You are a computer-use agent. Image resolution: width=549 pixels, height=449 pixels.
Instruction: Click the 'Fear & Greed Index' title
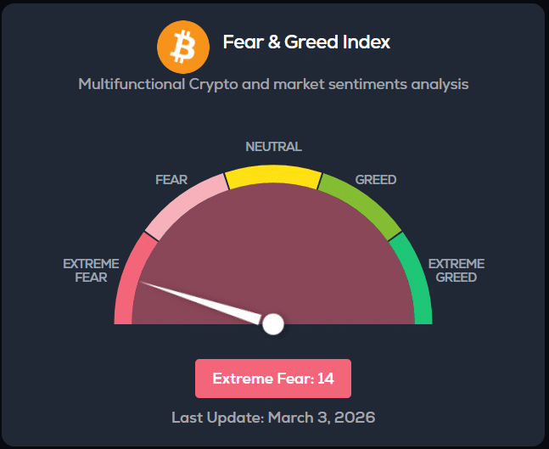(x=306, y=42)
